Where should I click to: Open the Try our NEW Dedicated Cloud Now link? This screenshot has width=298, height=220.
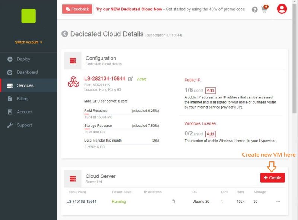129,9
